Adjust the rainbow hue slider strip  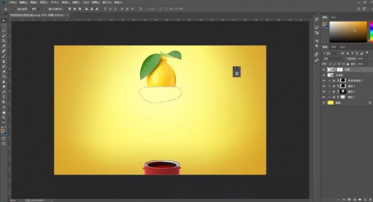371,32
